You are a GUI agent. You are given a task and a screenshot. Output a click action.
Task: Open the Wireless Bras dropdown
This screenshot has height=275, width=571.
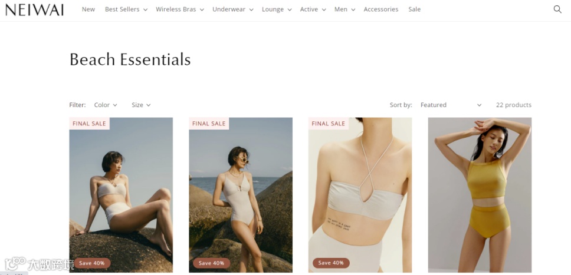180,9
